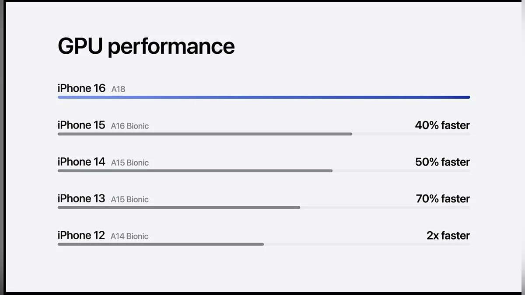The image size is (525, 295).
Task: Click A15 Bionic next to iPhone 13
Action: pyautogui.click(x=129, y=199)
